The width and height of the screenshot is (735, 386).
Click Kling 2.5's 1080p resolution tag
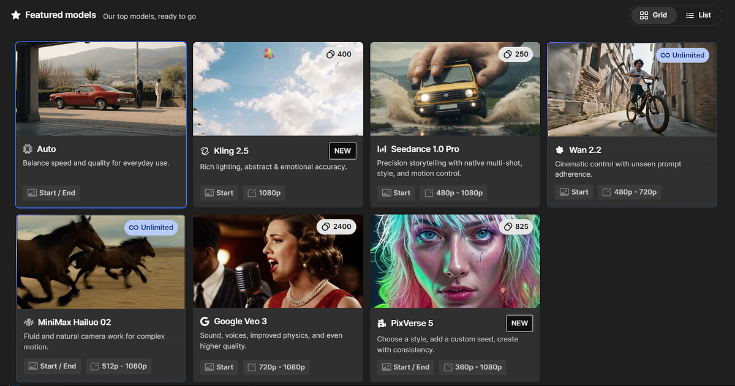pos(265,193)
